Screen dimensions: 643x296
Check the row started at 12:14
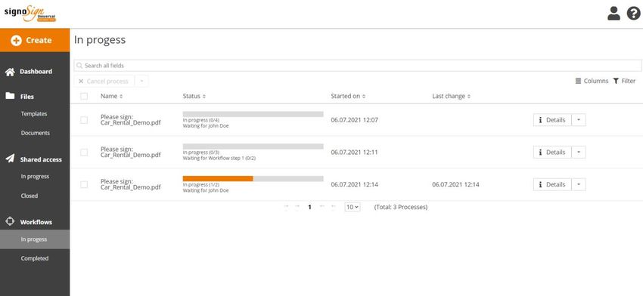click(x=84, y=185)
